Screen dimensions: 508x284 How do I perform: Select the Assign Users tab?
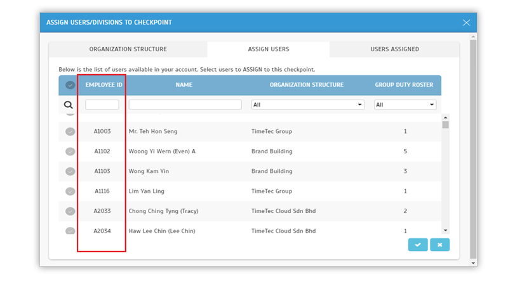[268, 49]
